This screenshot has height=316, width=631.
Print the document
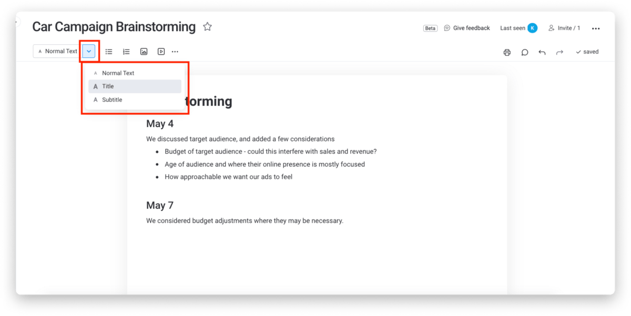[x=507, y=52]
